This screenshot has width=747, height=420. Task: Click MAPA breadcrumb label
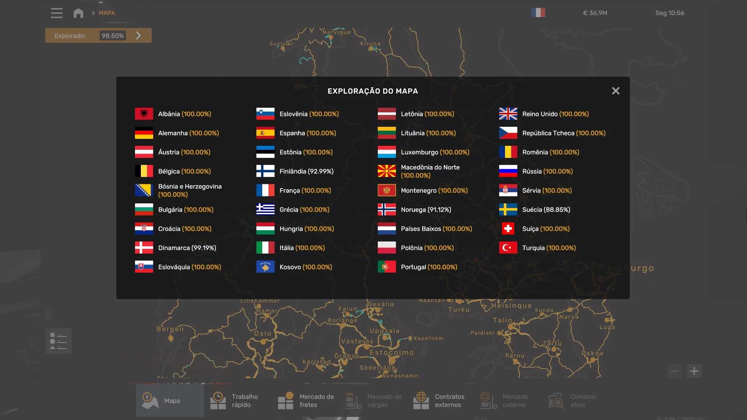click(x=107, y=13)
